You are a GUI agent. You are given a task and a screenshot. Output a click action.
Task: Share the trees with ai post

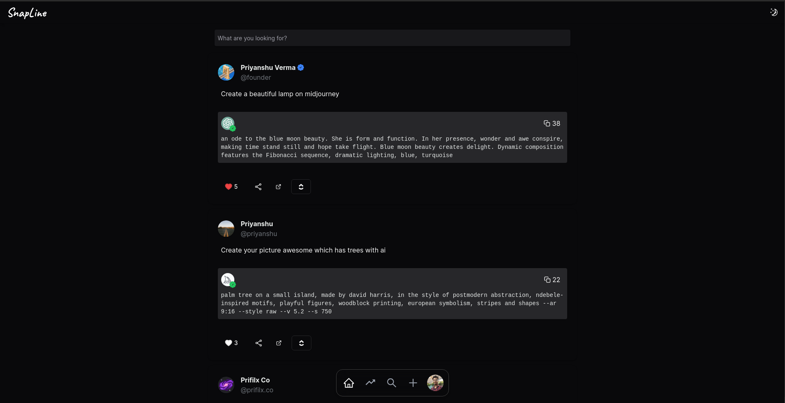click(259, 343)
